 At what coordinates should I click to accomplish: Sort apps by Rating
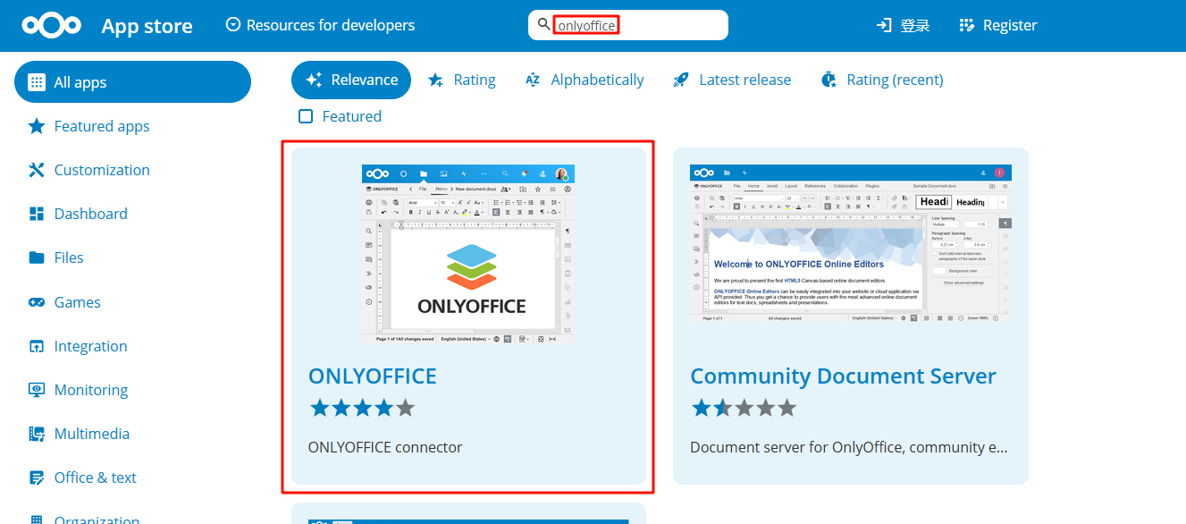point(461,80)
